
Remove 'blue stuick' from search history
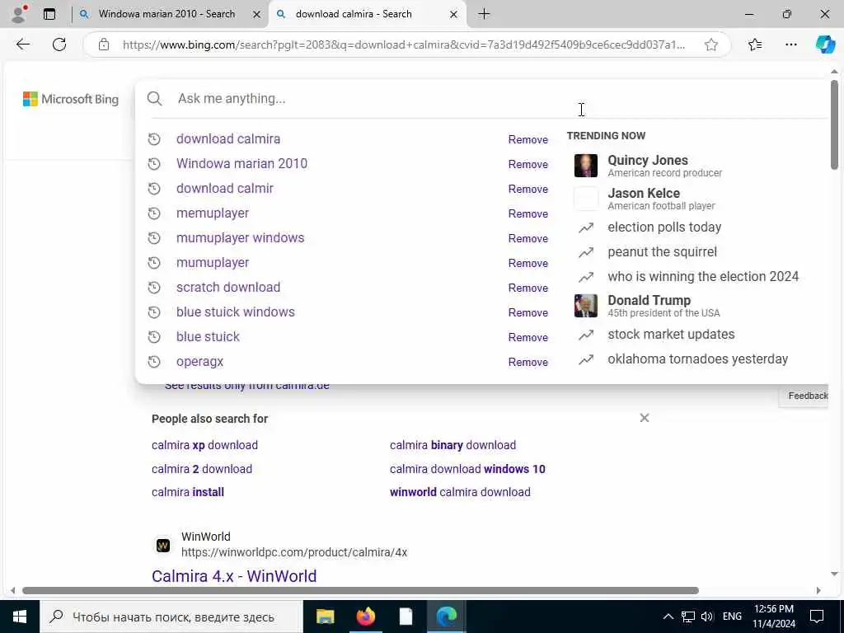pos(528,337)
